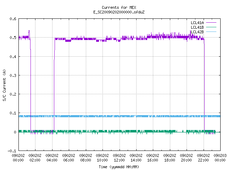This screenshot has height=170, width=227.
Task: Select the LCL42B legend label
Action: coord(197,32)
